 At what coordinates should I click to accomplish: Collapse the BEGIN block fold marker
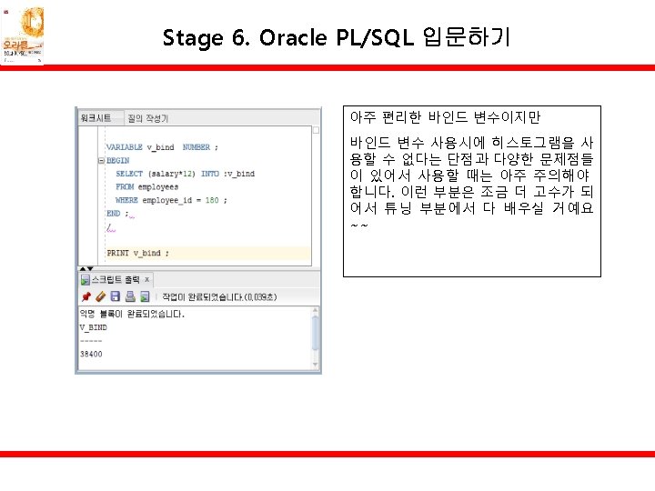coord(101,160)
